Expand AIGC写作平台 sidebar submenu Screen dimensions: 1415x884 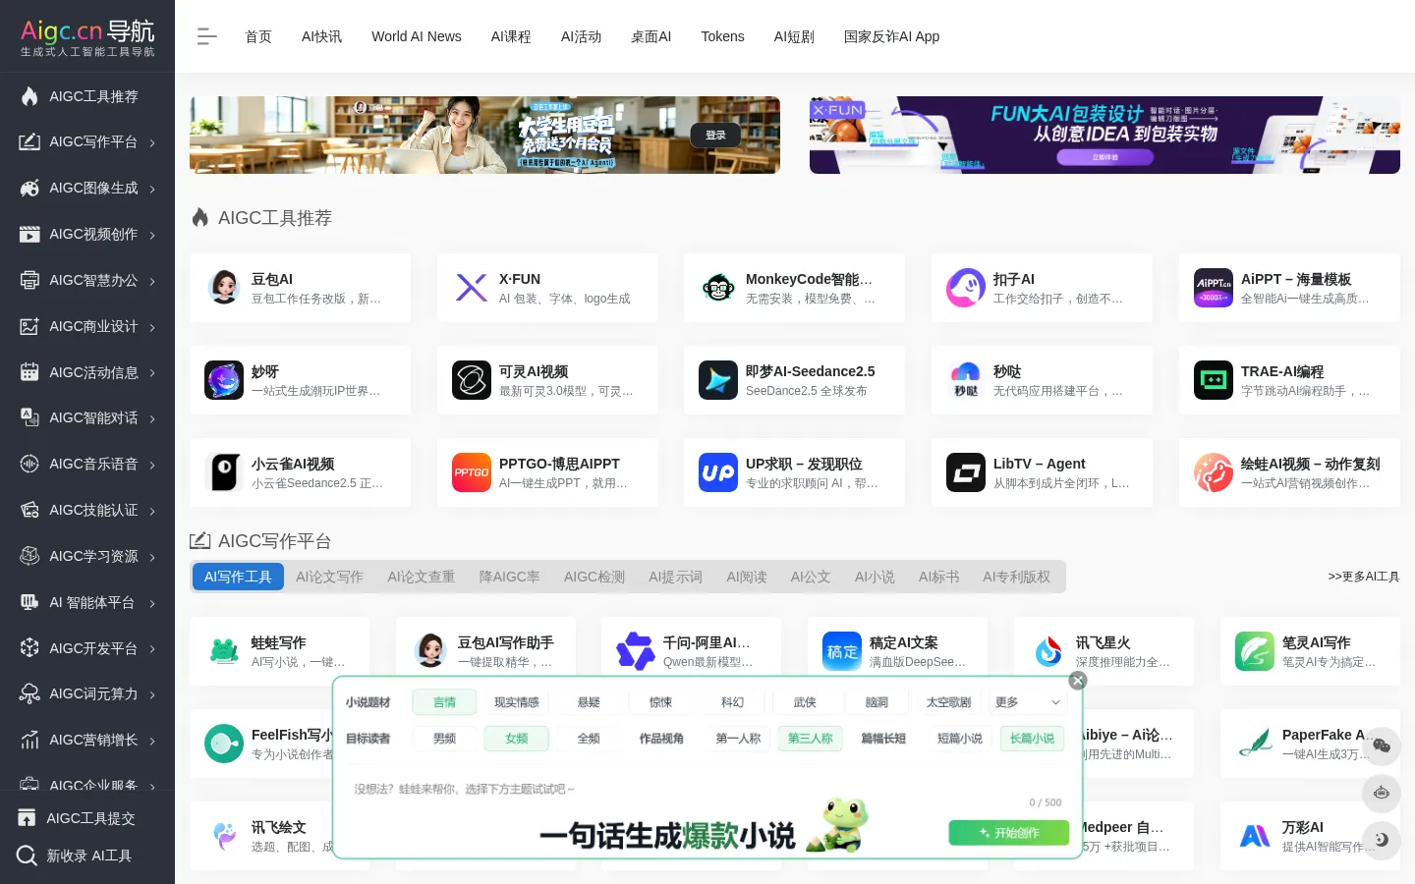click(x=152, y=143)
